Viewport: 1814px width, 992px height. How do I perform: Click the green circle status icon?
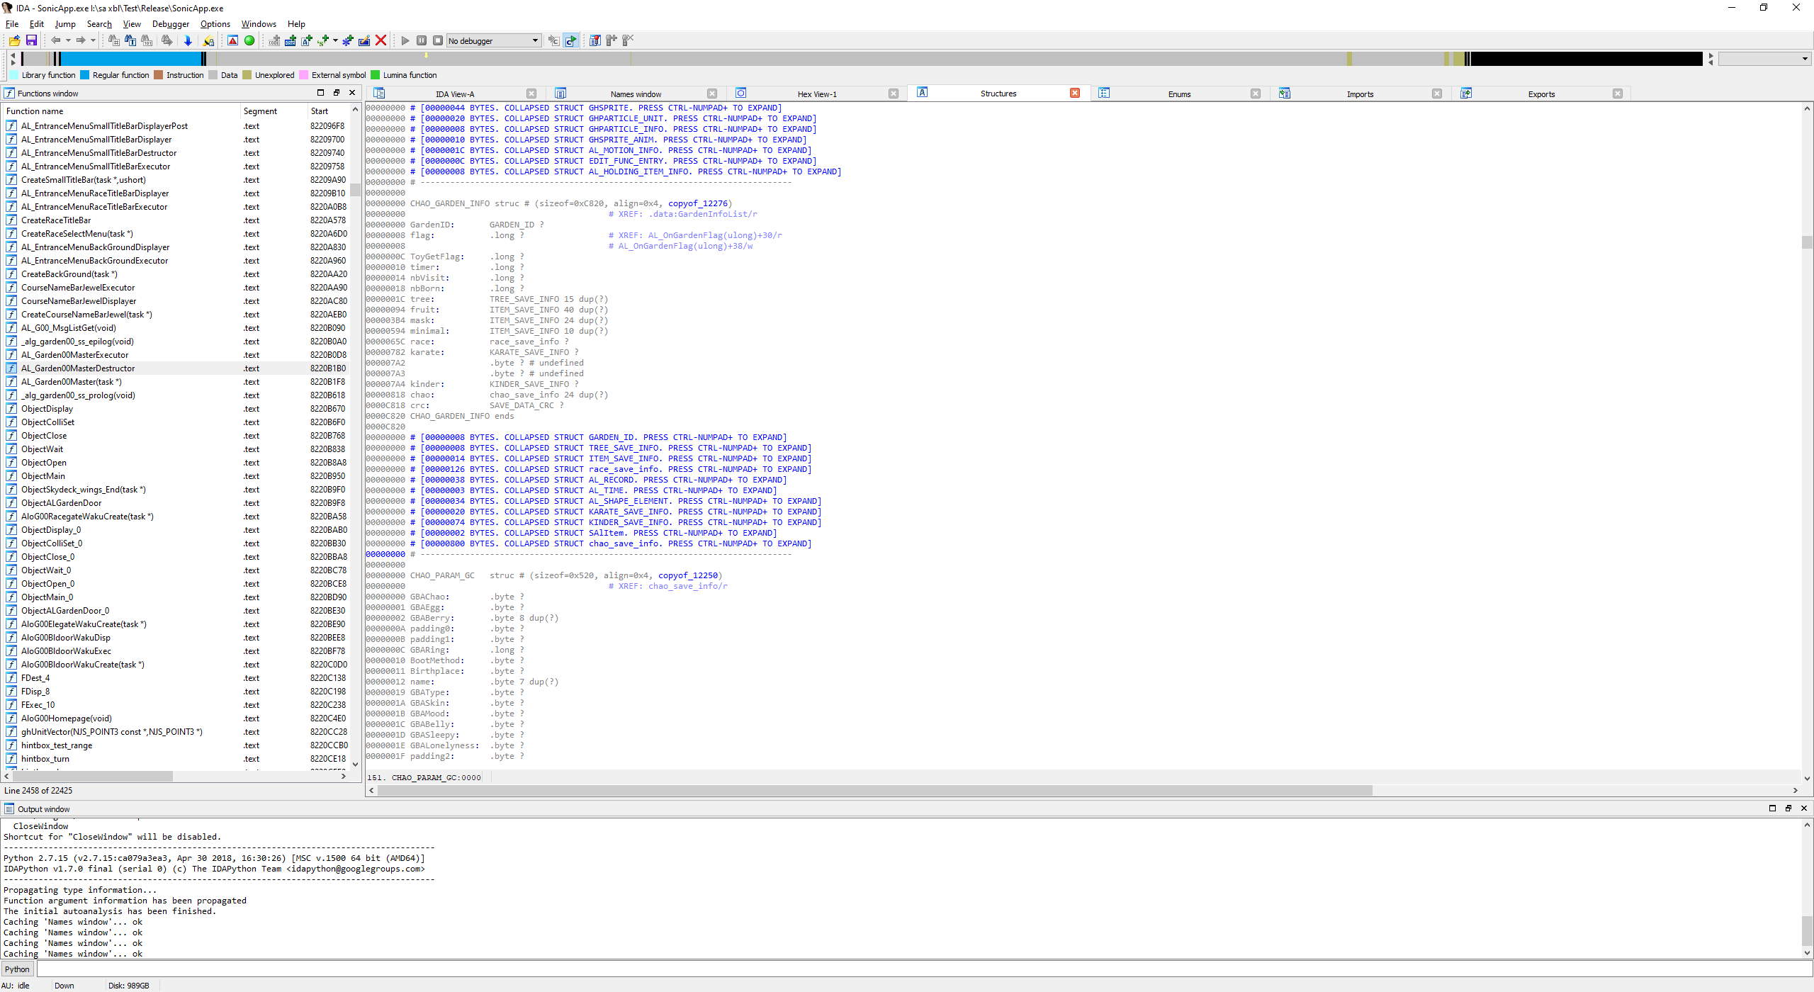click(x=249, y=40)
